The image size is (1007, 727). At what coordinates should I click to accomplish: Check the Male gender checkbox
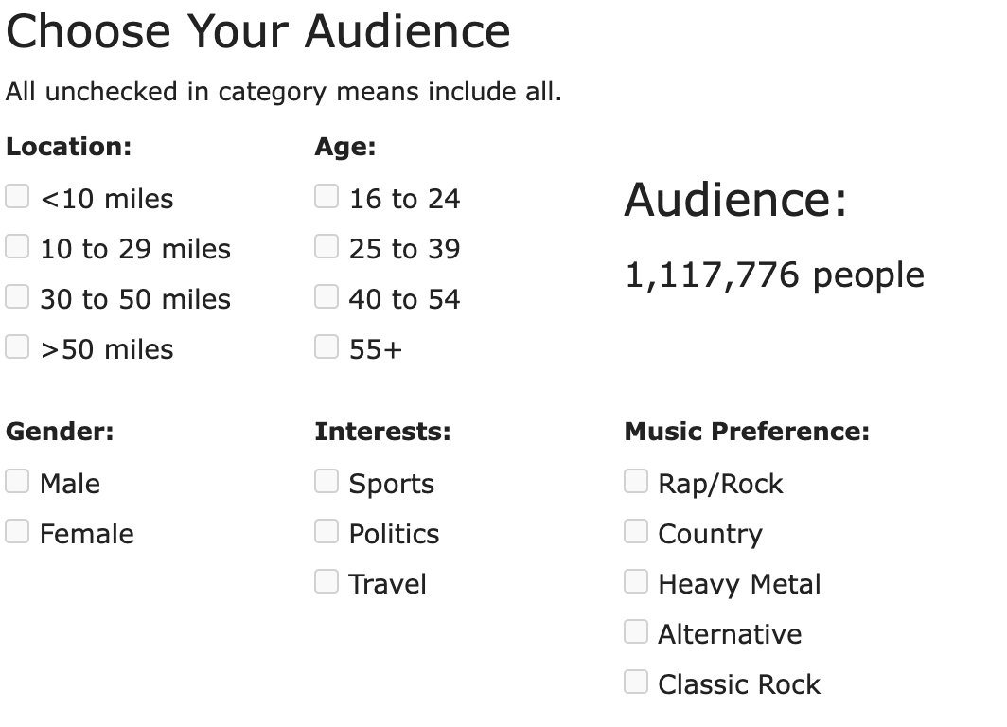point(17,481)
